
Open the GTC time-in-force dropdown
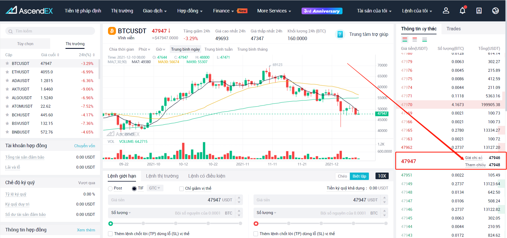point(155,188)
